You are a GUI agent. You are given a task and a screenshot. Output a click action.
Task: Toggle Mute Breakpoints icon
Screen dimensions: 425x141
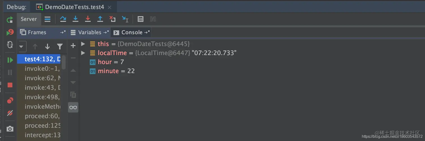tap(10, 113)
